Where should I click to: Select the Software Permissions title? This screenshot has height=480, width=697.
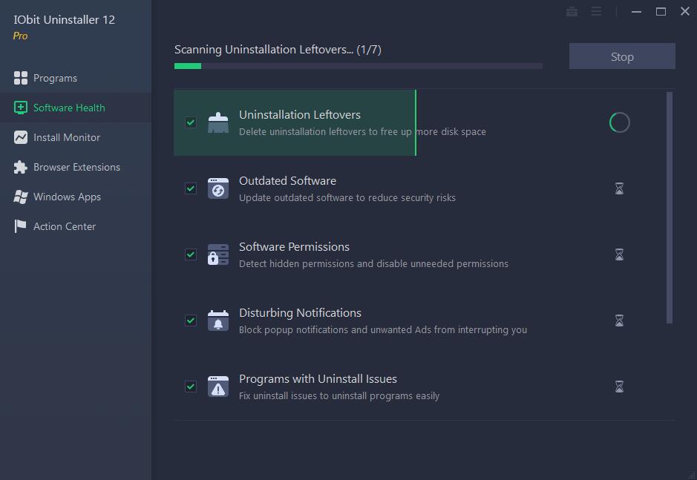294,246
